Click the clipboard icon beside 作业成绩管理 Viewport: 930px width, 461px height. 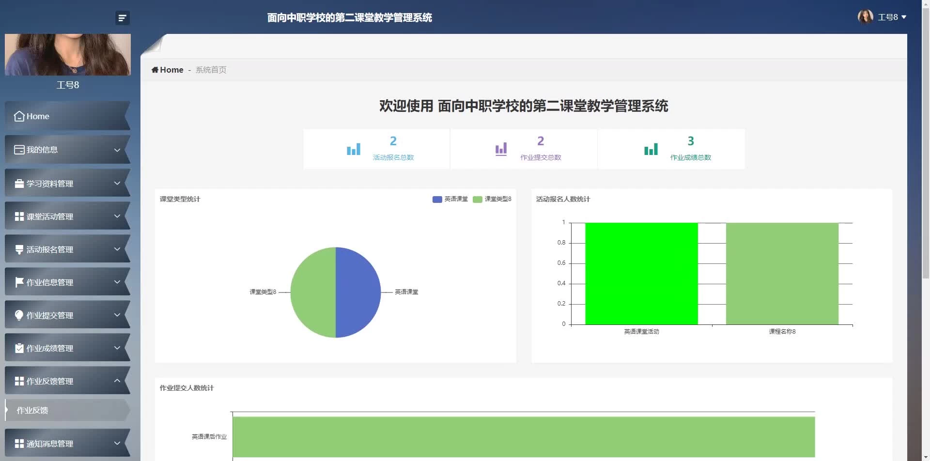coord(19,348)
